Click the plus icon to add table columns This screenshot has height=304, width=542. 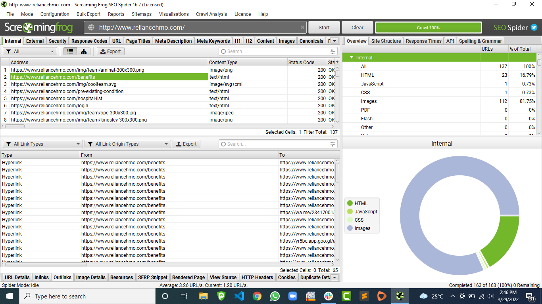(x=337, y=62)
